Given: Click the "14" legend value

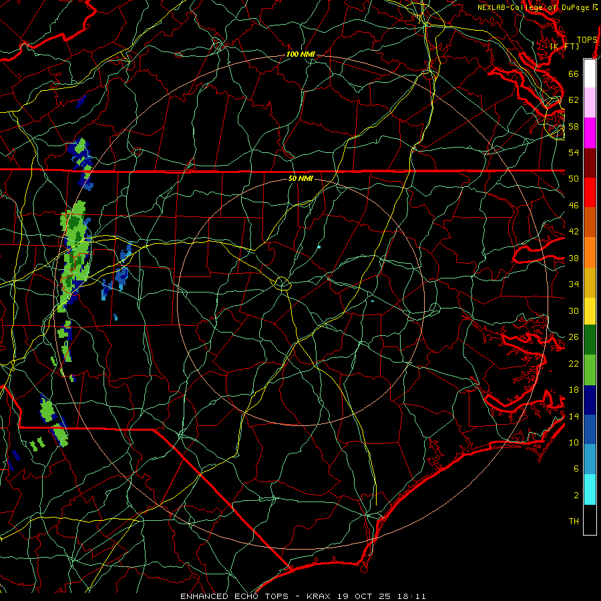Looking at the screenshot, I should coord(574,416).
